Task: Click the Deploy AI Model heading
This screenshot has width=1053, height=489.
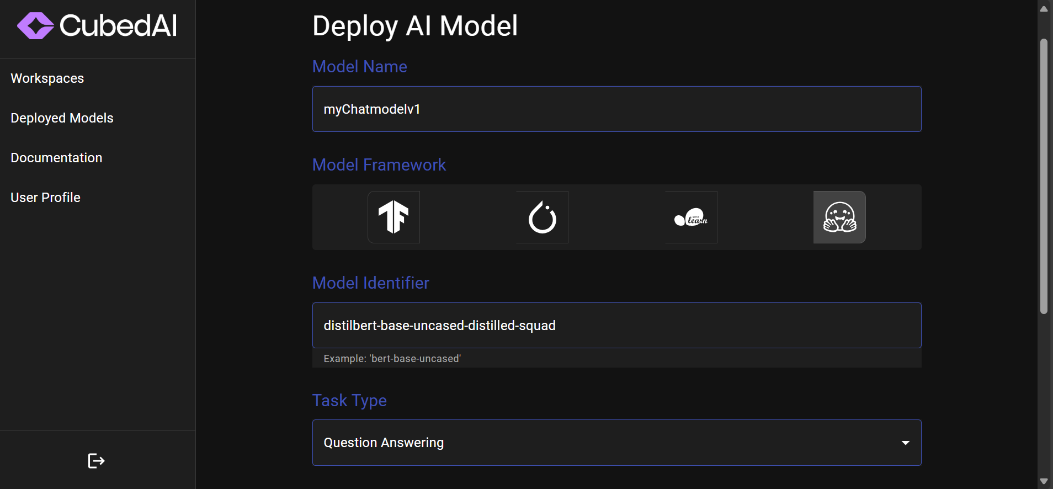Action: 415,26
